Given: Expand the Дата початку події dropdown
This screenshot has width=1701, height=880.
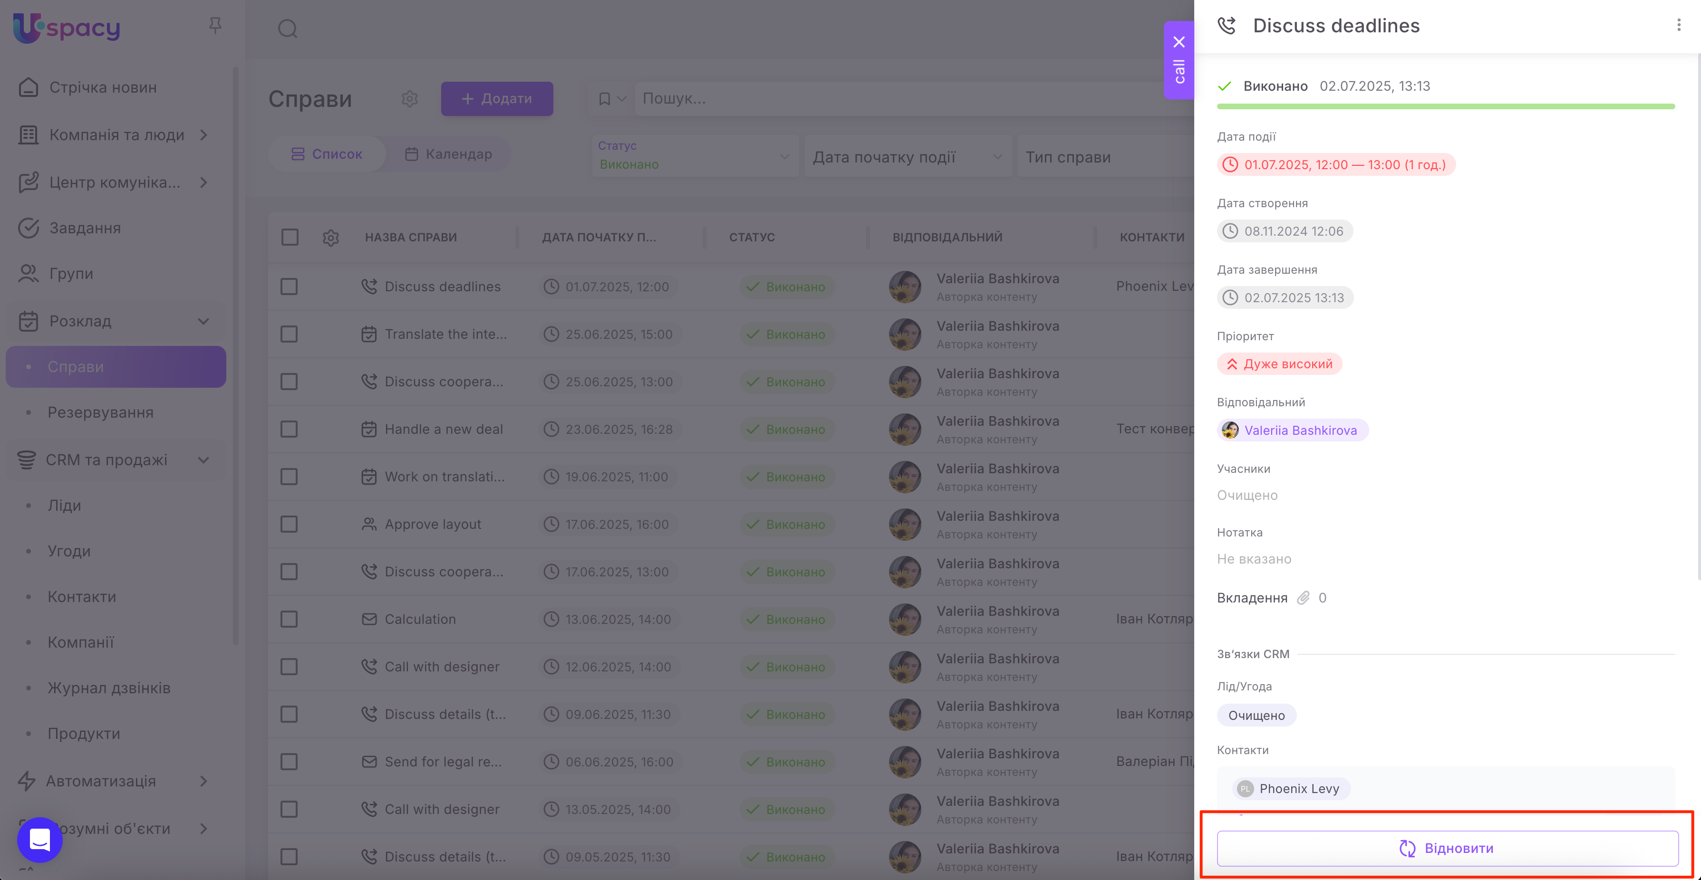Looking at the screenshot, I should (x=907, y=157).
